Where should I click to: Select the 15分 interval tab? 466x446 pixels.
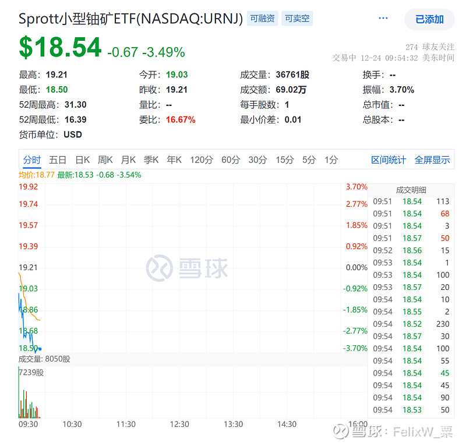[284, 160]
